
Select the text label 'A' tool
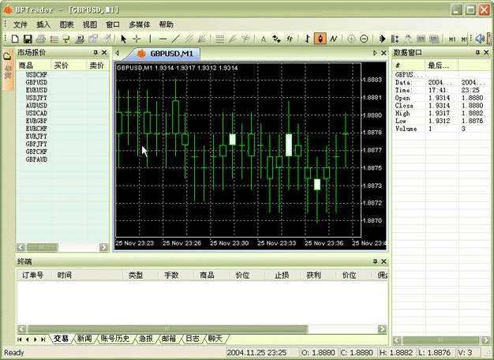[264, 39]
